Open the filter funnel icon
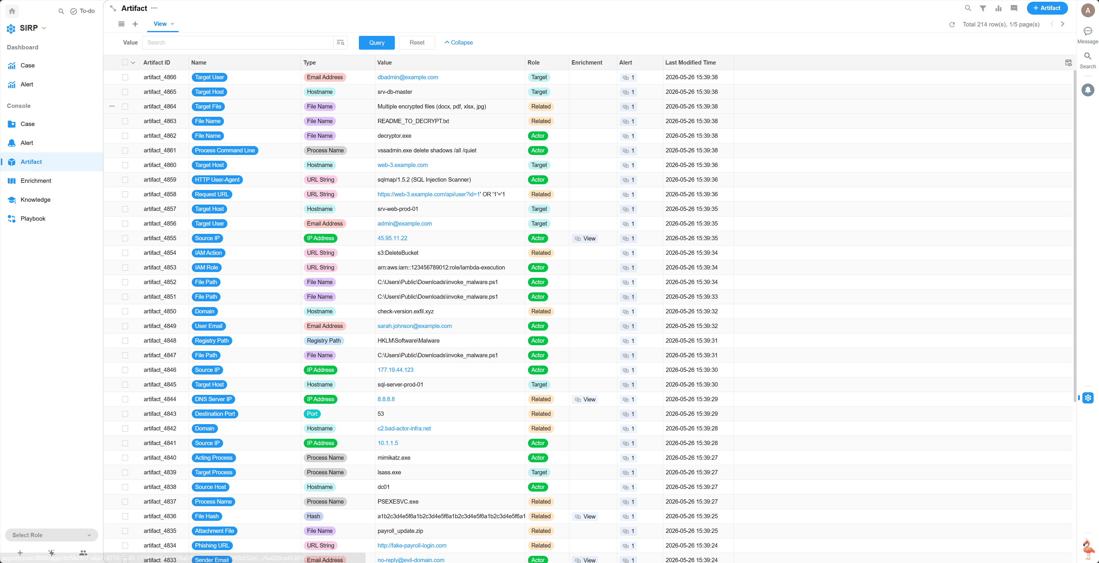This screenshot has height=563, width=1099. 983,8
